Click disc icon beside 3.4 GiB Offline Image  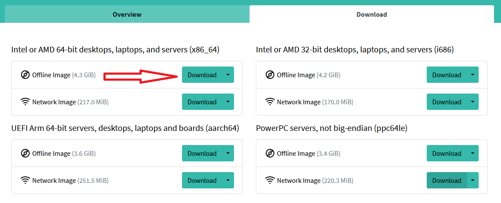pyautogui.click(x=270, y=154)
